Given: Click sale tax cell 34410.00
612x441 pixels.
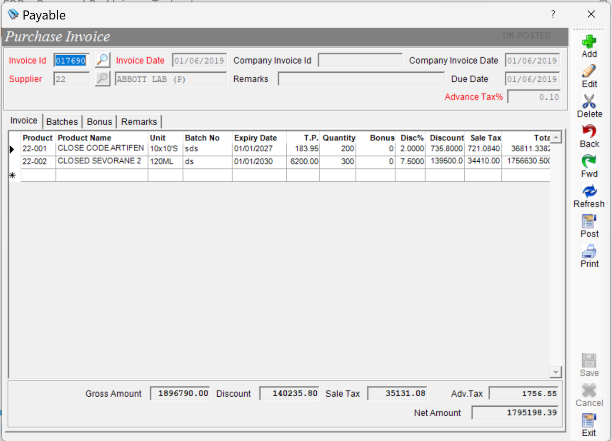Looking at the screenshot, I should [483, 162].
